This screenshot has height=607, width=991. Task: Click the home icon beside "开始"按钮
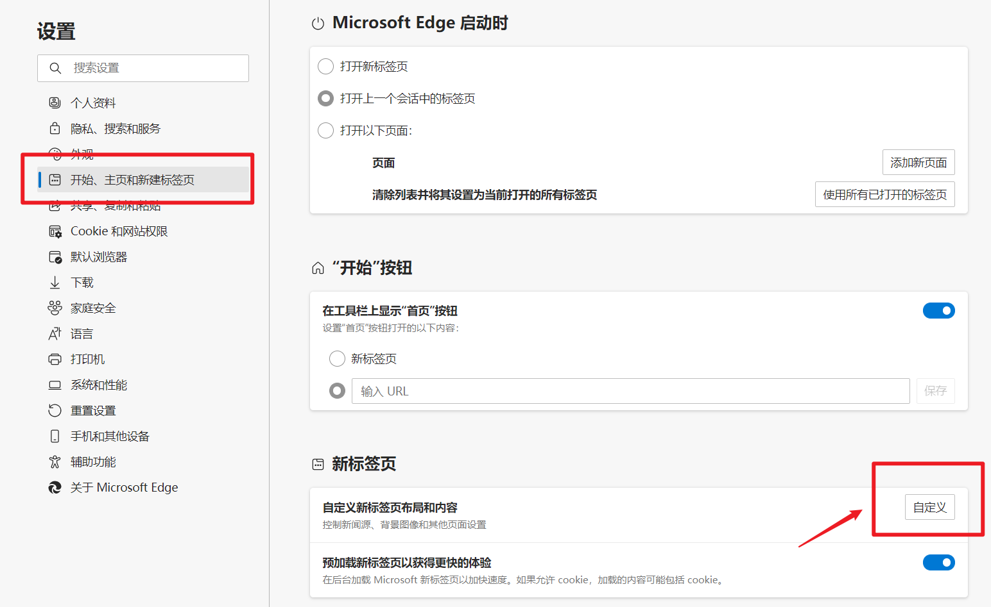tap(318, 268)
